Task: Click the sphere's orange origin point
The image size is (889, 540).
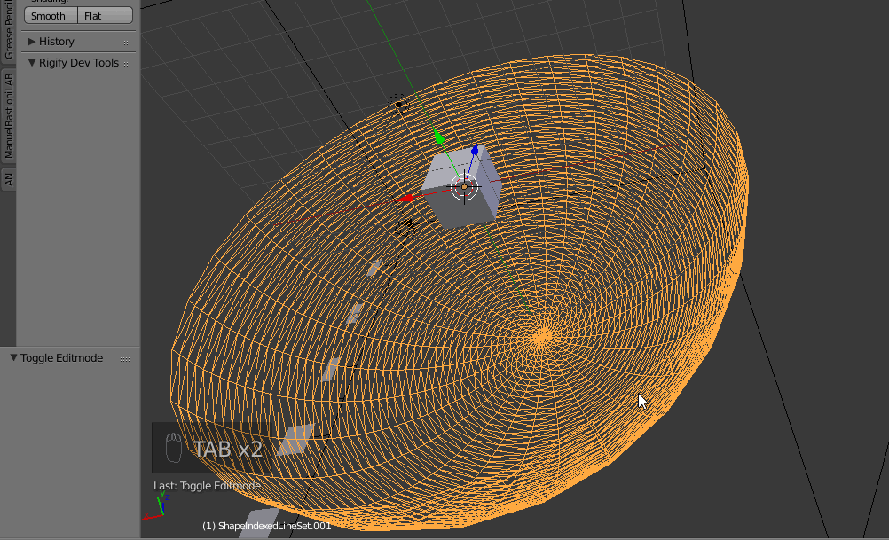Action: click(542, 335)
